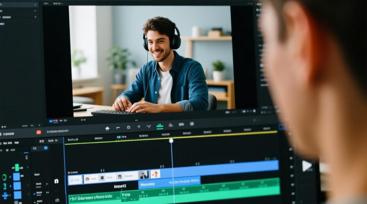Click the arrow icon in the timeline toolbar

tap(139, 127)
